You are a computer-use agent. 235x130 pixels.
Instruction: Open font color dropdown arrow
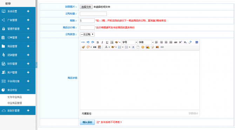coord(109,47)
